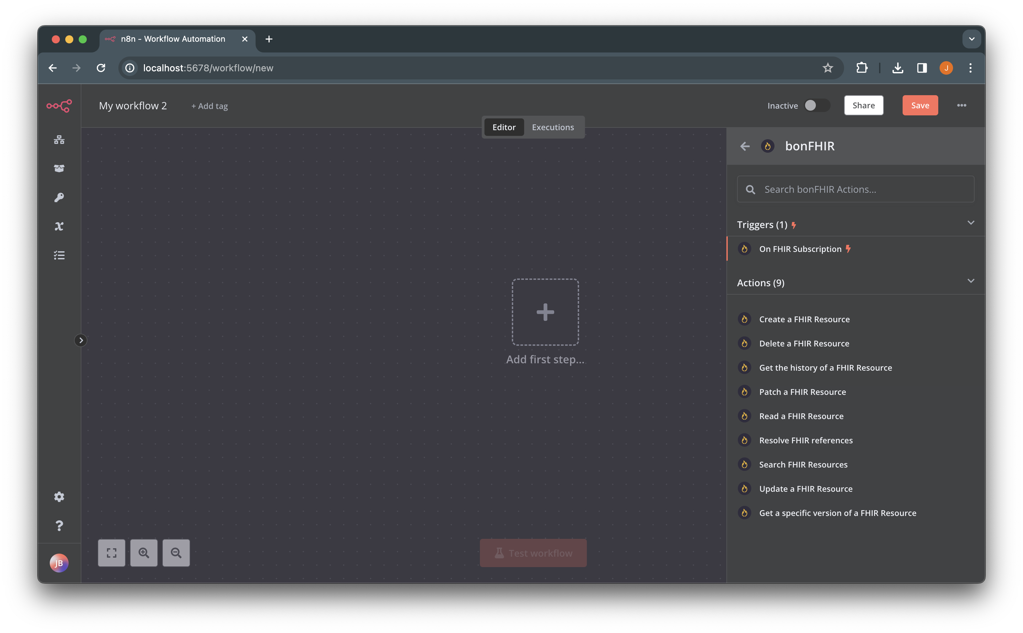Open the browser tab search dropdown

pyautogui.click(x=972, y=39)
